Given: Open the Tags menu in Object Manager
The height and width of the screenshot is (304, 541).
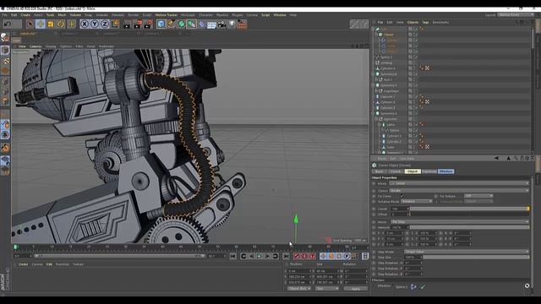Looking at the screenshot, I should [425, 23].
